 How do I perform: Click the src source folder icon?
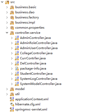(x=7, y=2)
